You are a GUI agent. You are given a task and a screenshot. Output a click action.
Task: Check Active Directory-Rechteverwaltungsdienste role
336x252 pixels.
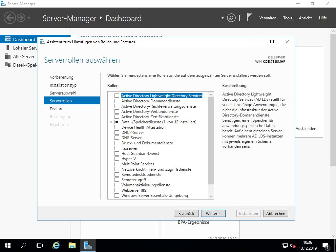(117, 106)
